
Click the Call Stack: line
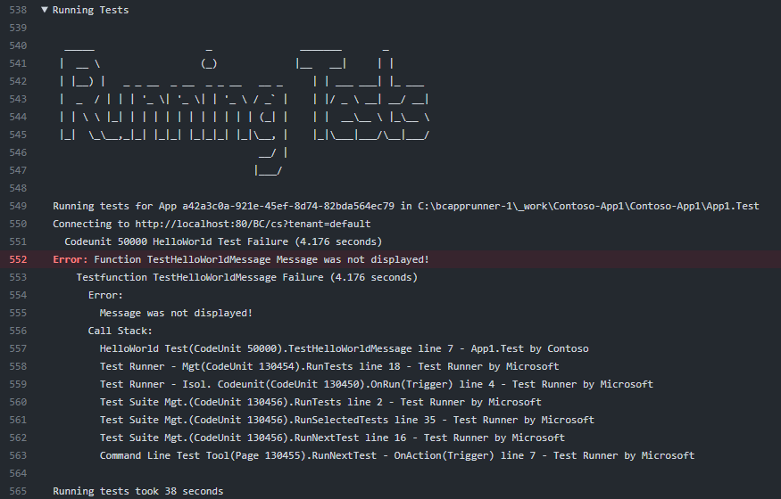120,331
